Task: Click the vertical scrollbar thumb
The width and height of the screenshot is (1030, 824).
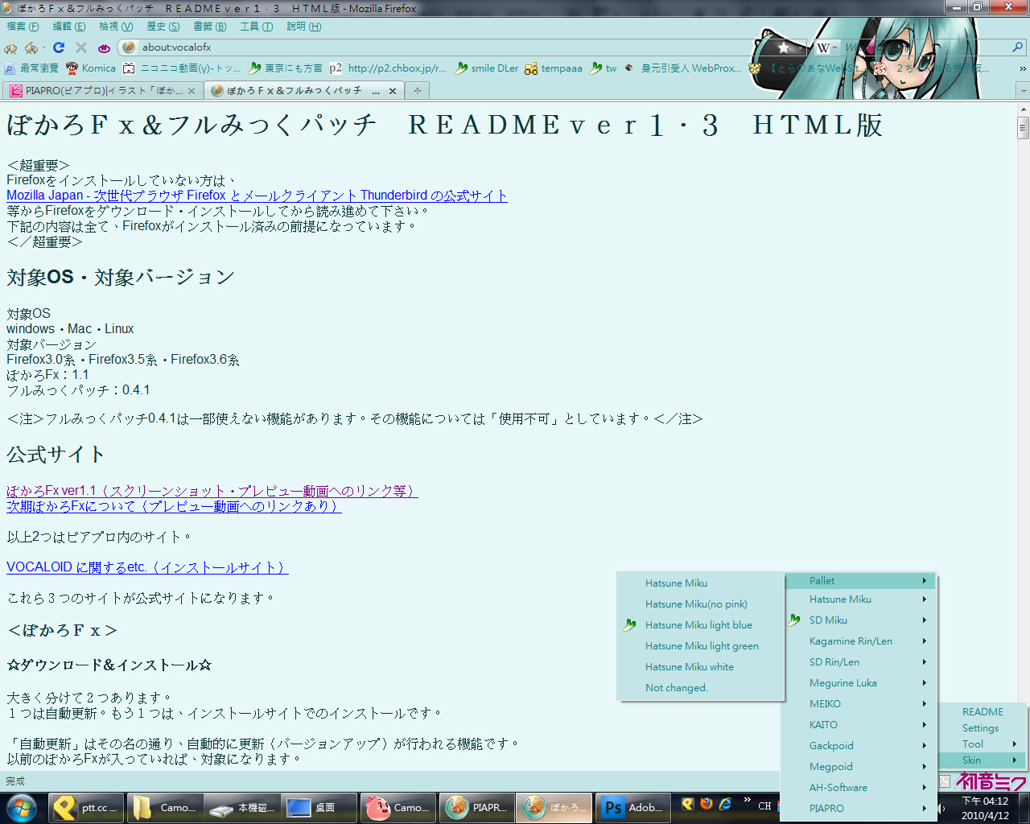Action: click(x=1024, y=128)
